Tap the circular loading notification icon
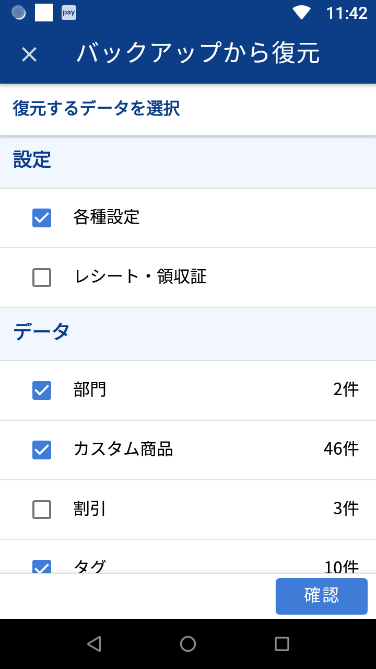 19,13
